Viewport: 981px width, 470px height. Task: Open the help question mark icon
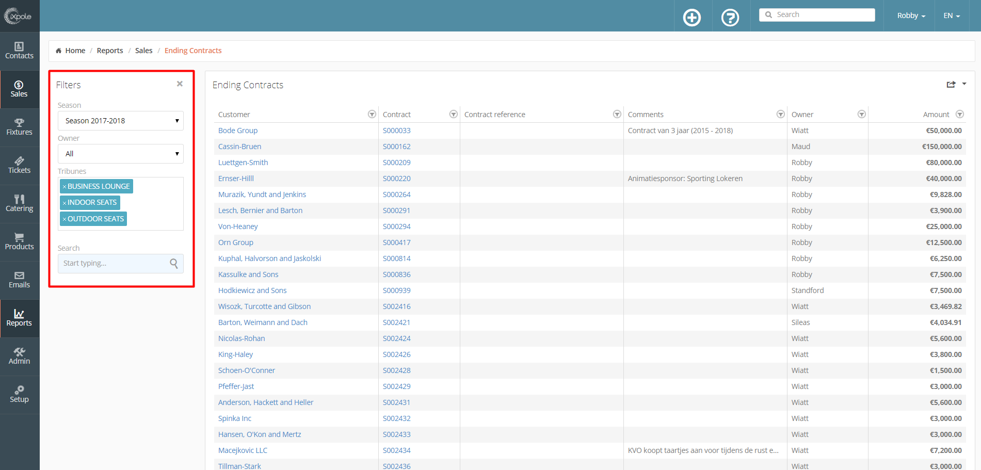(x=730, y=18)
